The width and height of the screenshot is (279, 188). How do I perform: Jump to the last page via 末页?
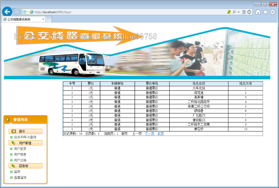click(x=161, y=134)
